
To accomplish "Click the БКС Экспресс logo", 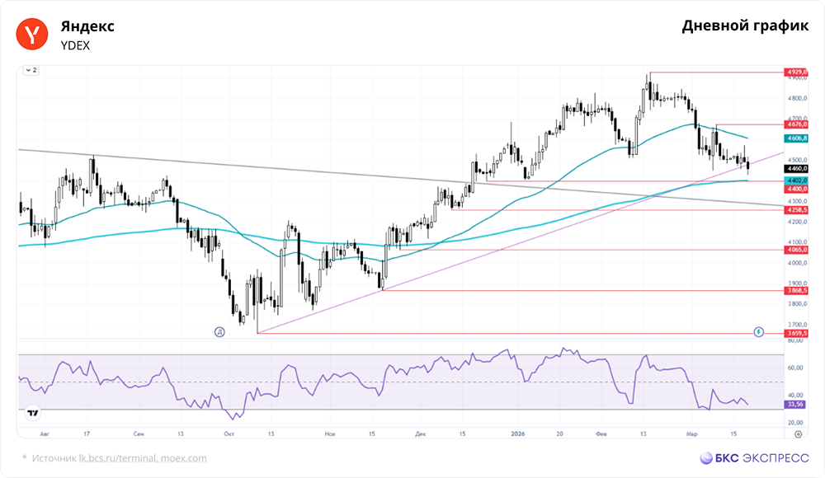I will [754, 458].
